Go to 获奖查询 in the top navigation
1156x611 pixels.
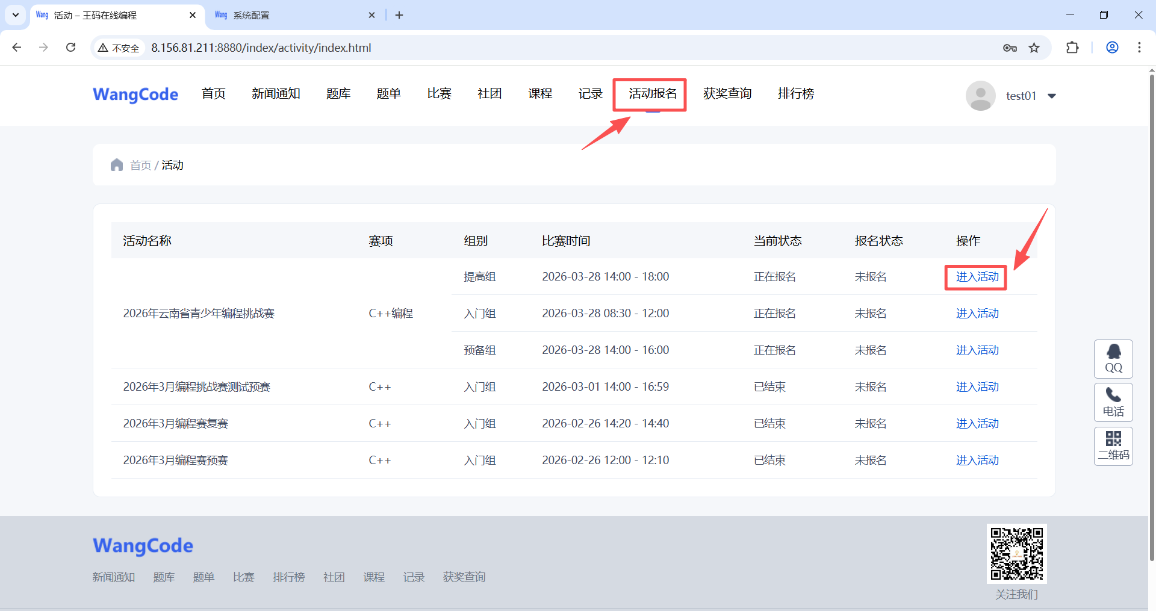pyautogui.click(x=727, y=94)
